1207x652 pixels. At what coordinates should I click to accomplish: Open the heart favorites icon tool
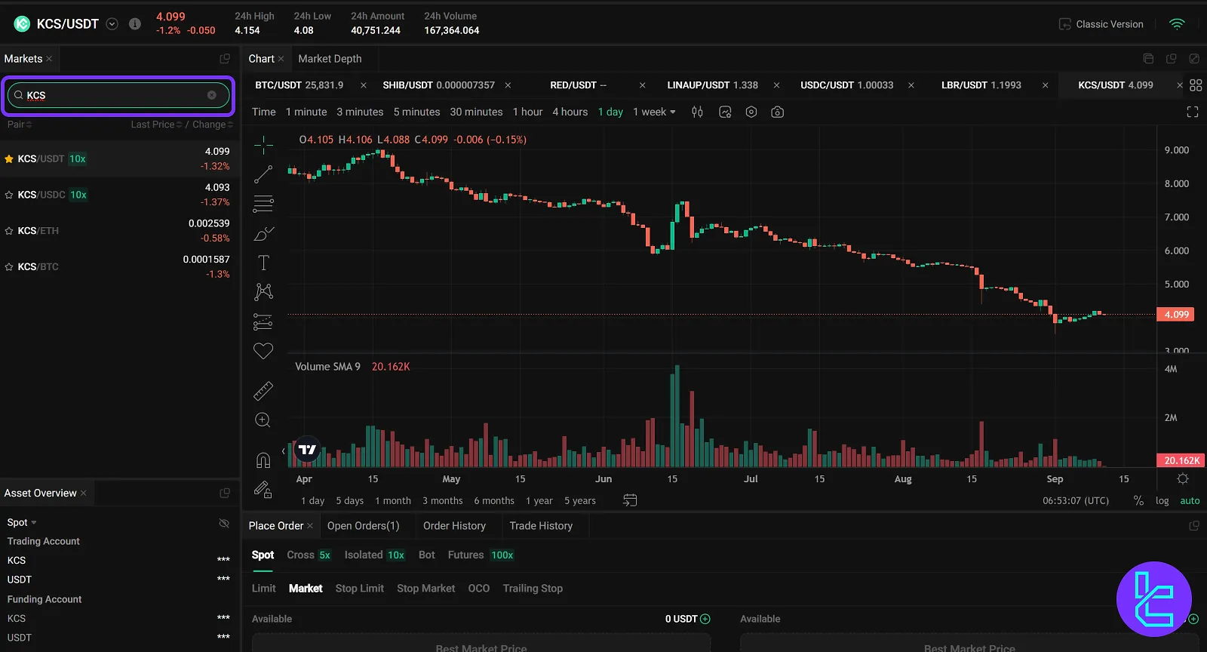pos(263,351)
